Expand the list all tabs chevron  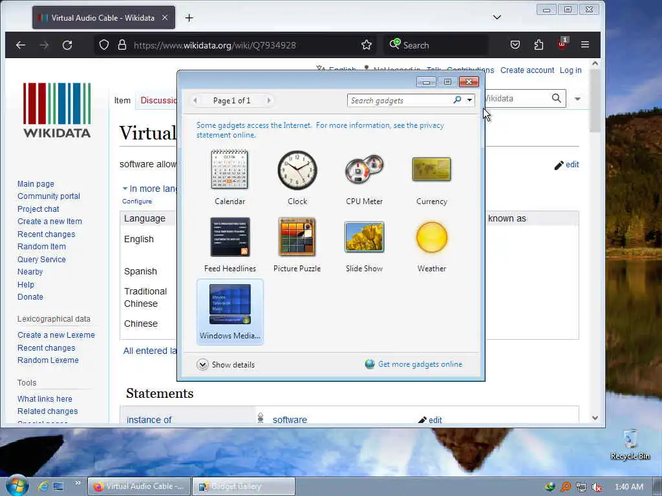click(497, 17)
